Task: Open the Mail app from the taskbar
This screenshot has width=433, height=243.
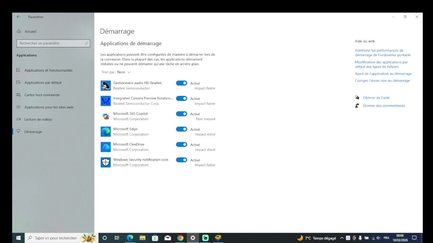Action: (x=168, y=238)
